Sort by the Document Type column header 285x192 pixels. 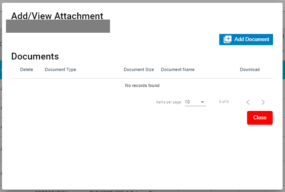pyautogui.click(x=60, y=70)
